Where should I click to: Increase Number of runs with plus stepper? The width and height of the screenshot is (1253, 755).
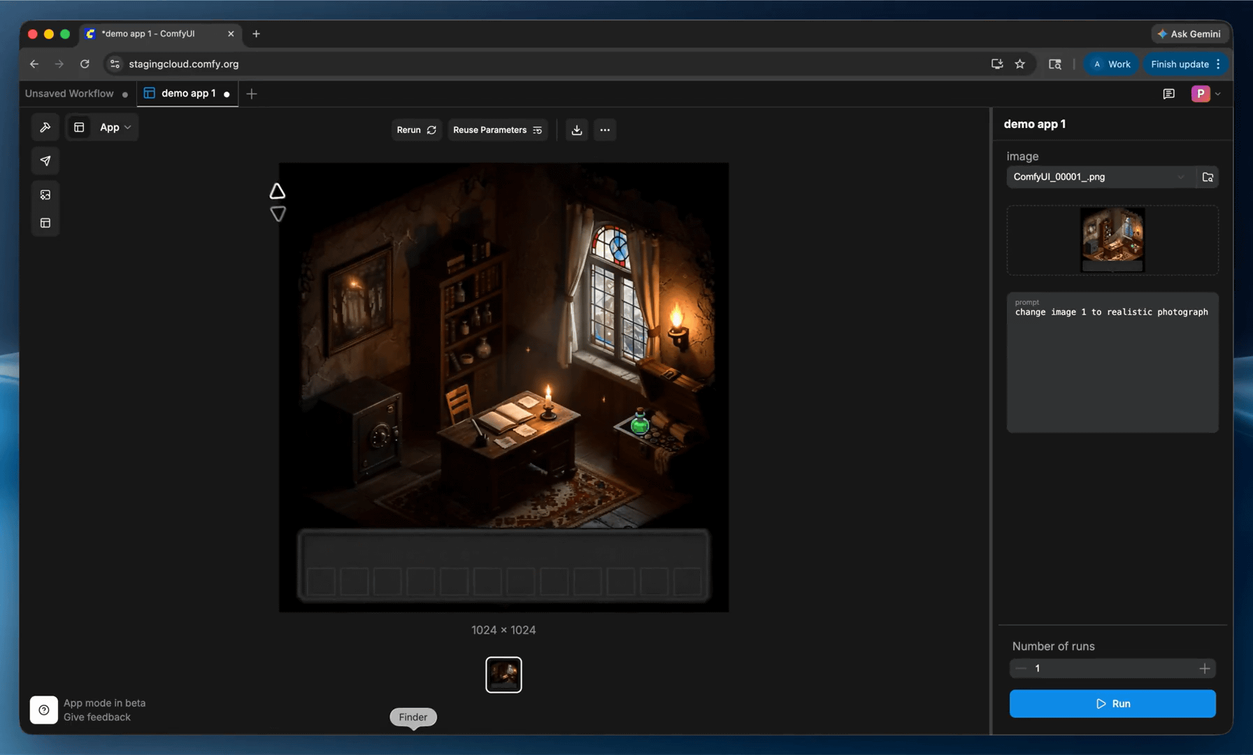point(1205,668)
